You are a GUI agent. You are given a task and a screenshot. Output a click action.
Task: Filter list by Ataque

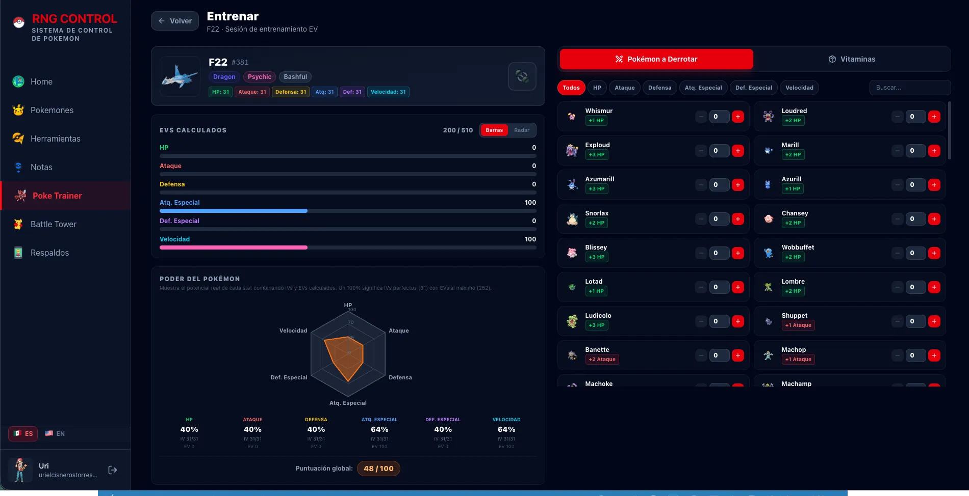(625, 88)
